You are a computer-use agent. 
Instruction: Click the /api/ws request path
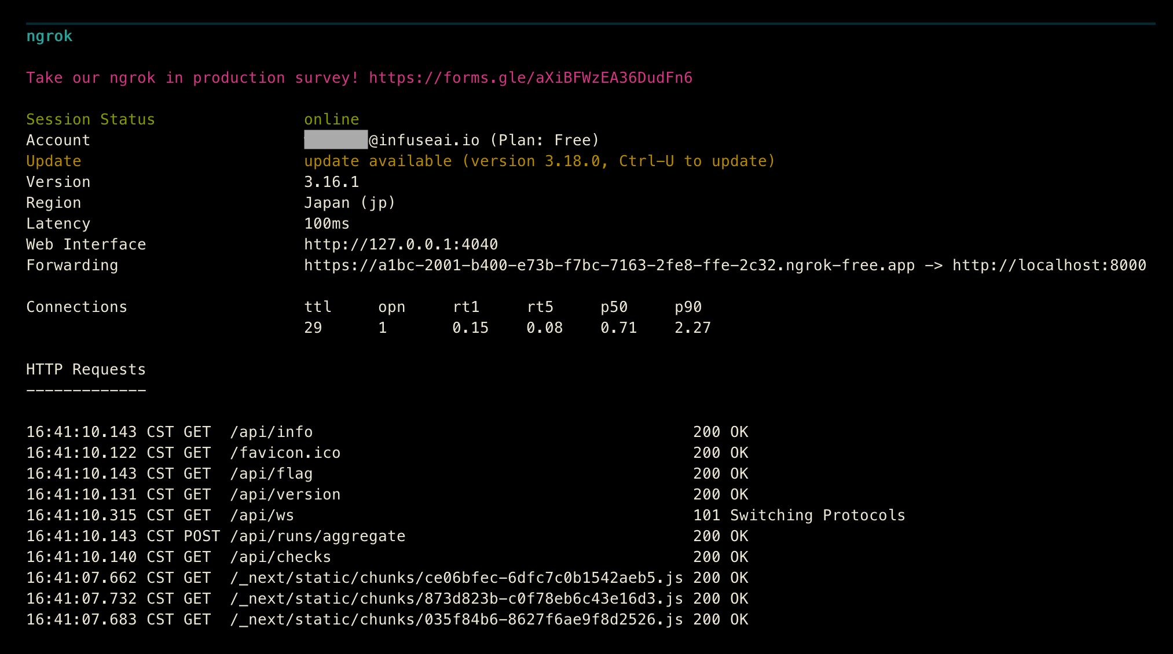262,515
